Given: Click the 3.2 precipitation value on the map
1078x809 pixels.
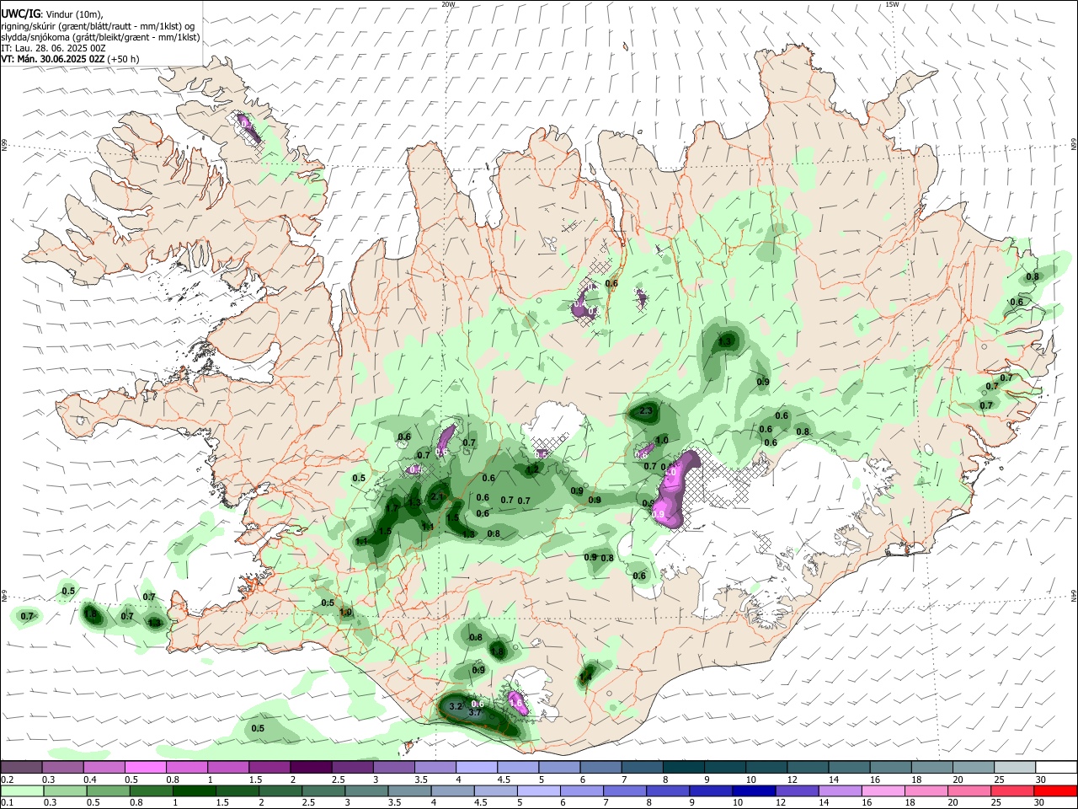Looking at the screenshot, I should 456,706.
